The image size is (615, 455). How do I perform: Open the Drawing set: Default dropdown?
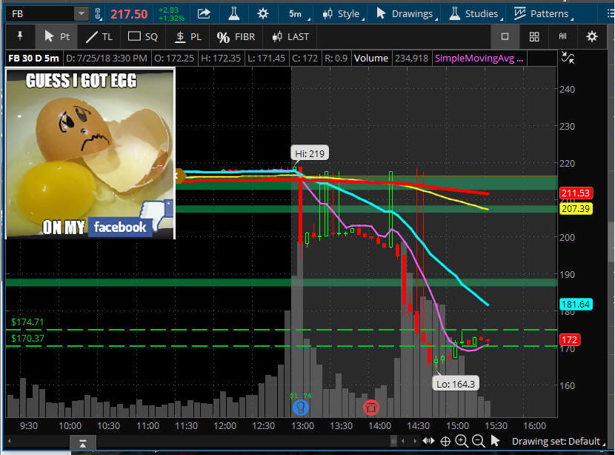pos(559,442)
